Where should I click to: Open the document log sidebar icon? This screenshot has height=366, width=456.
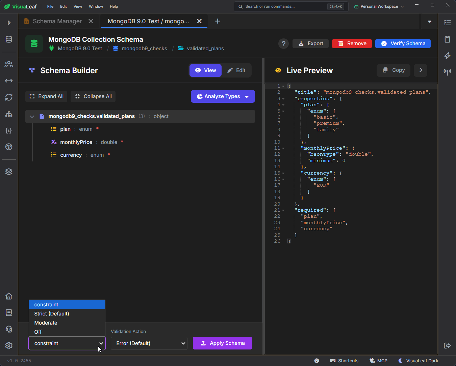[x=9, y=312]
